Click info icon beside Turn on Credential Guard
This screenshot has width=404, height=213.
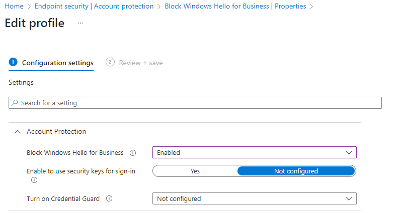point(109,199)
